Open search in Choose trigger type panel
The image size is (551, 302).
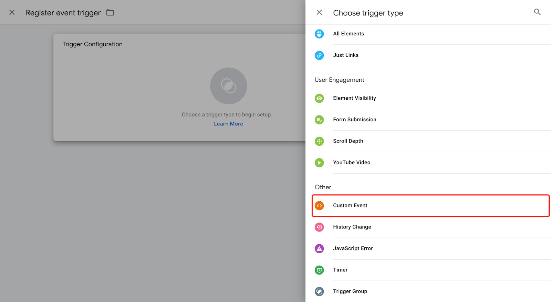click(537, 12)
